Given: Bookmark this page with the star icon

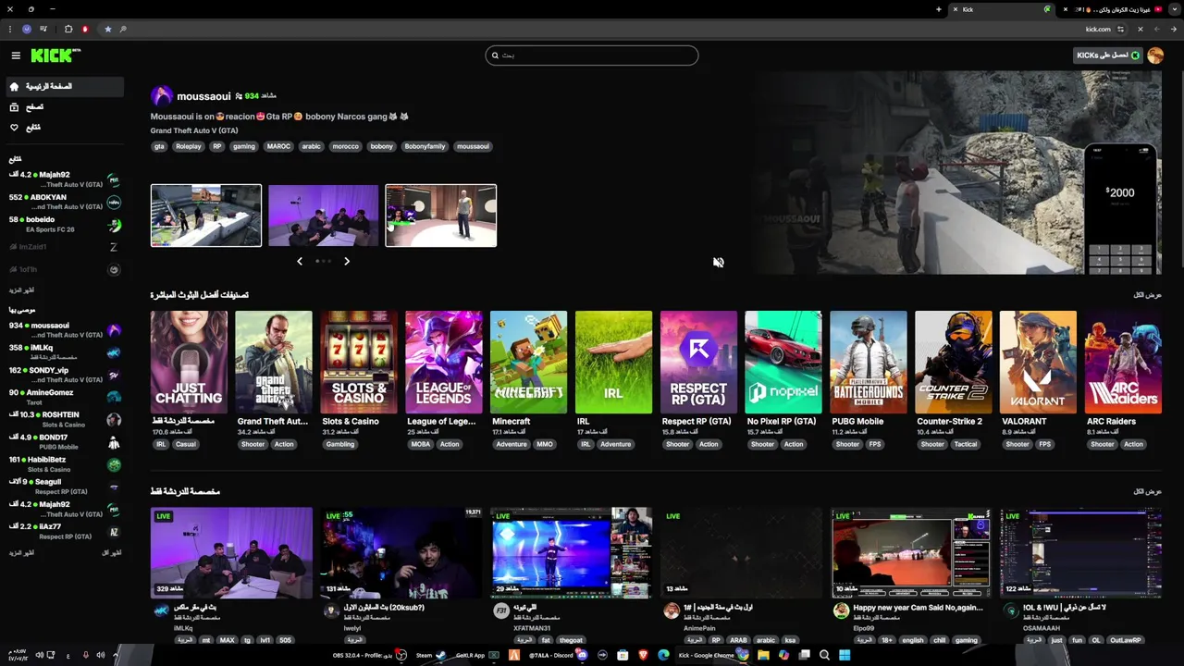Looking at the screenshot, I should 108,30.
